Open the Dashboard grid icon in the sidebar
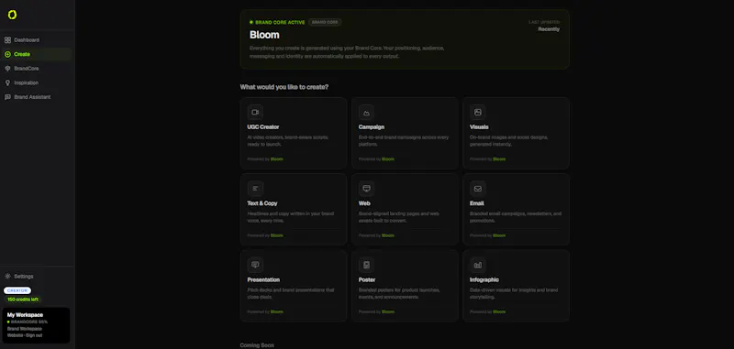Screen dimensions: 734x349 coord(7,40)
